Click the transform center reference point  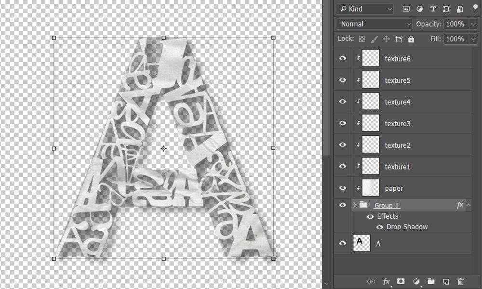coord(163,148)
